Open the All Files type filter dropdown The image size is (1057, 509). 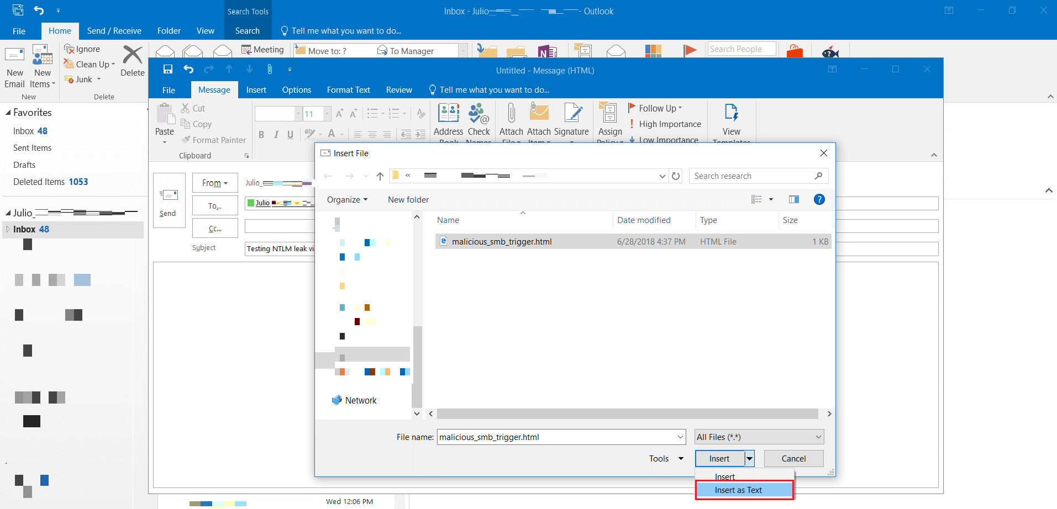(759, 437)
